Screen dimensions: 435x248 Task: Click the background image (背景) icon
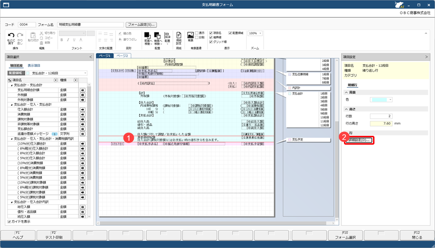click(190, 35)
